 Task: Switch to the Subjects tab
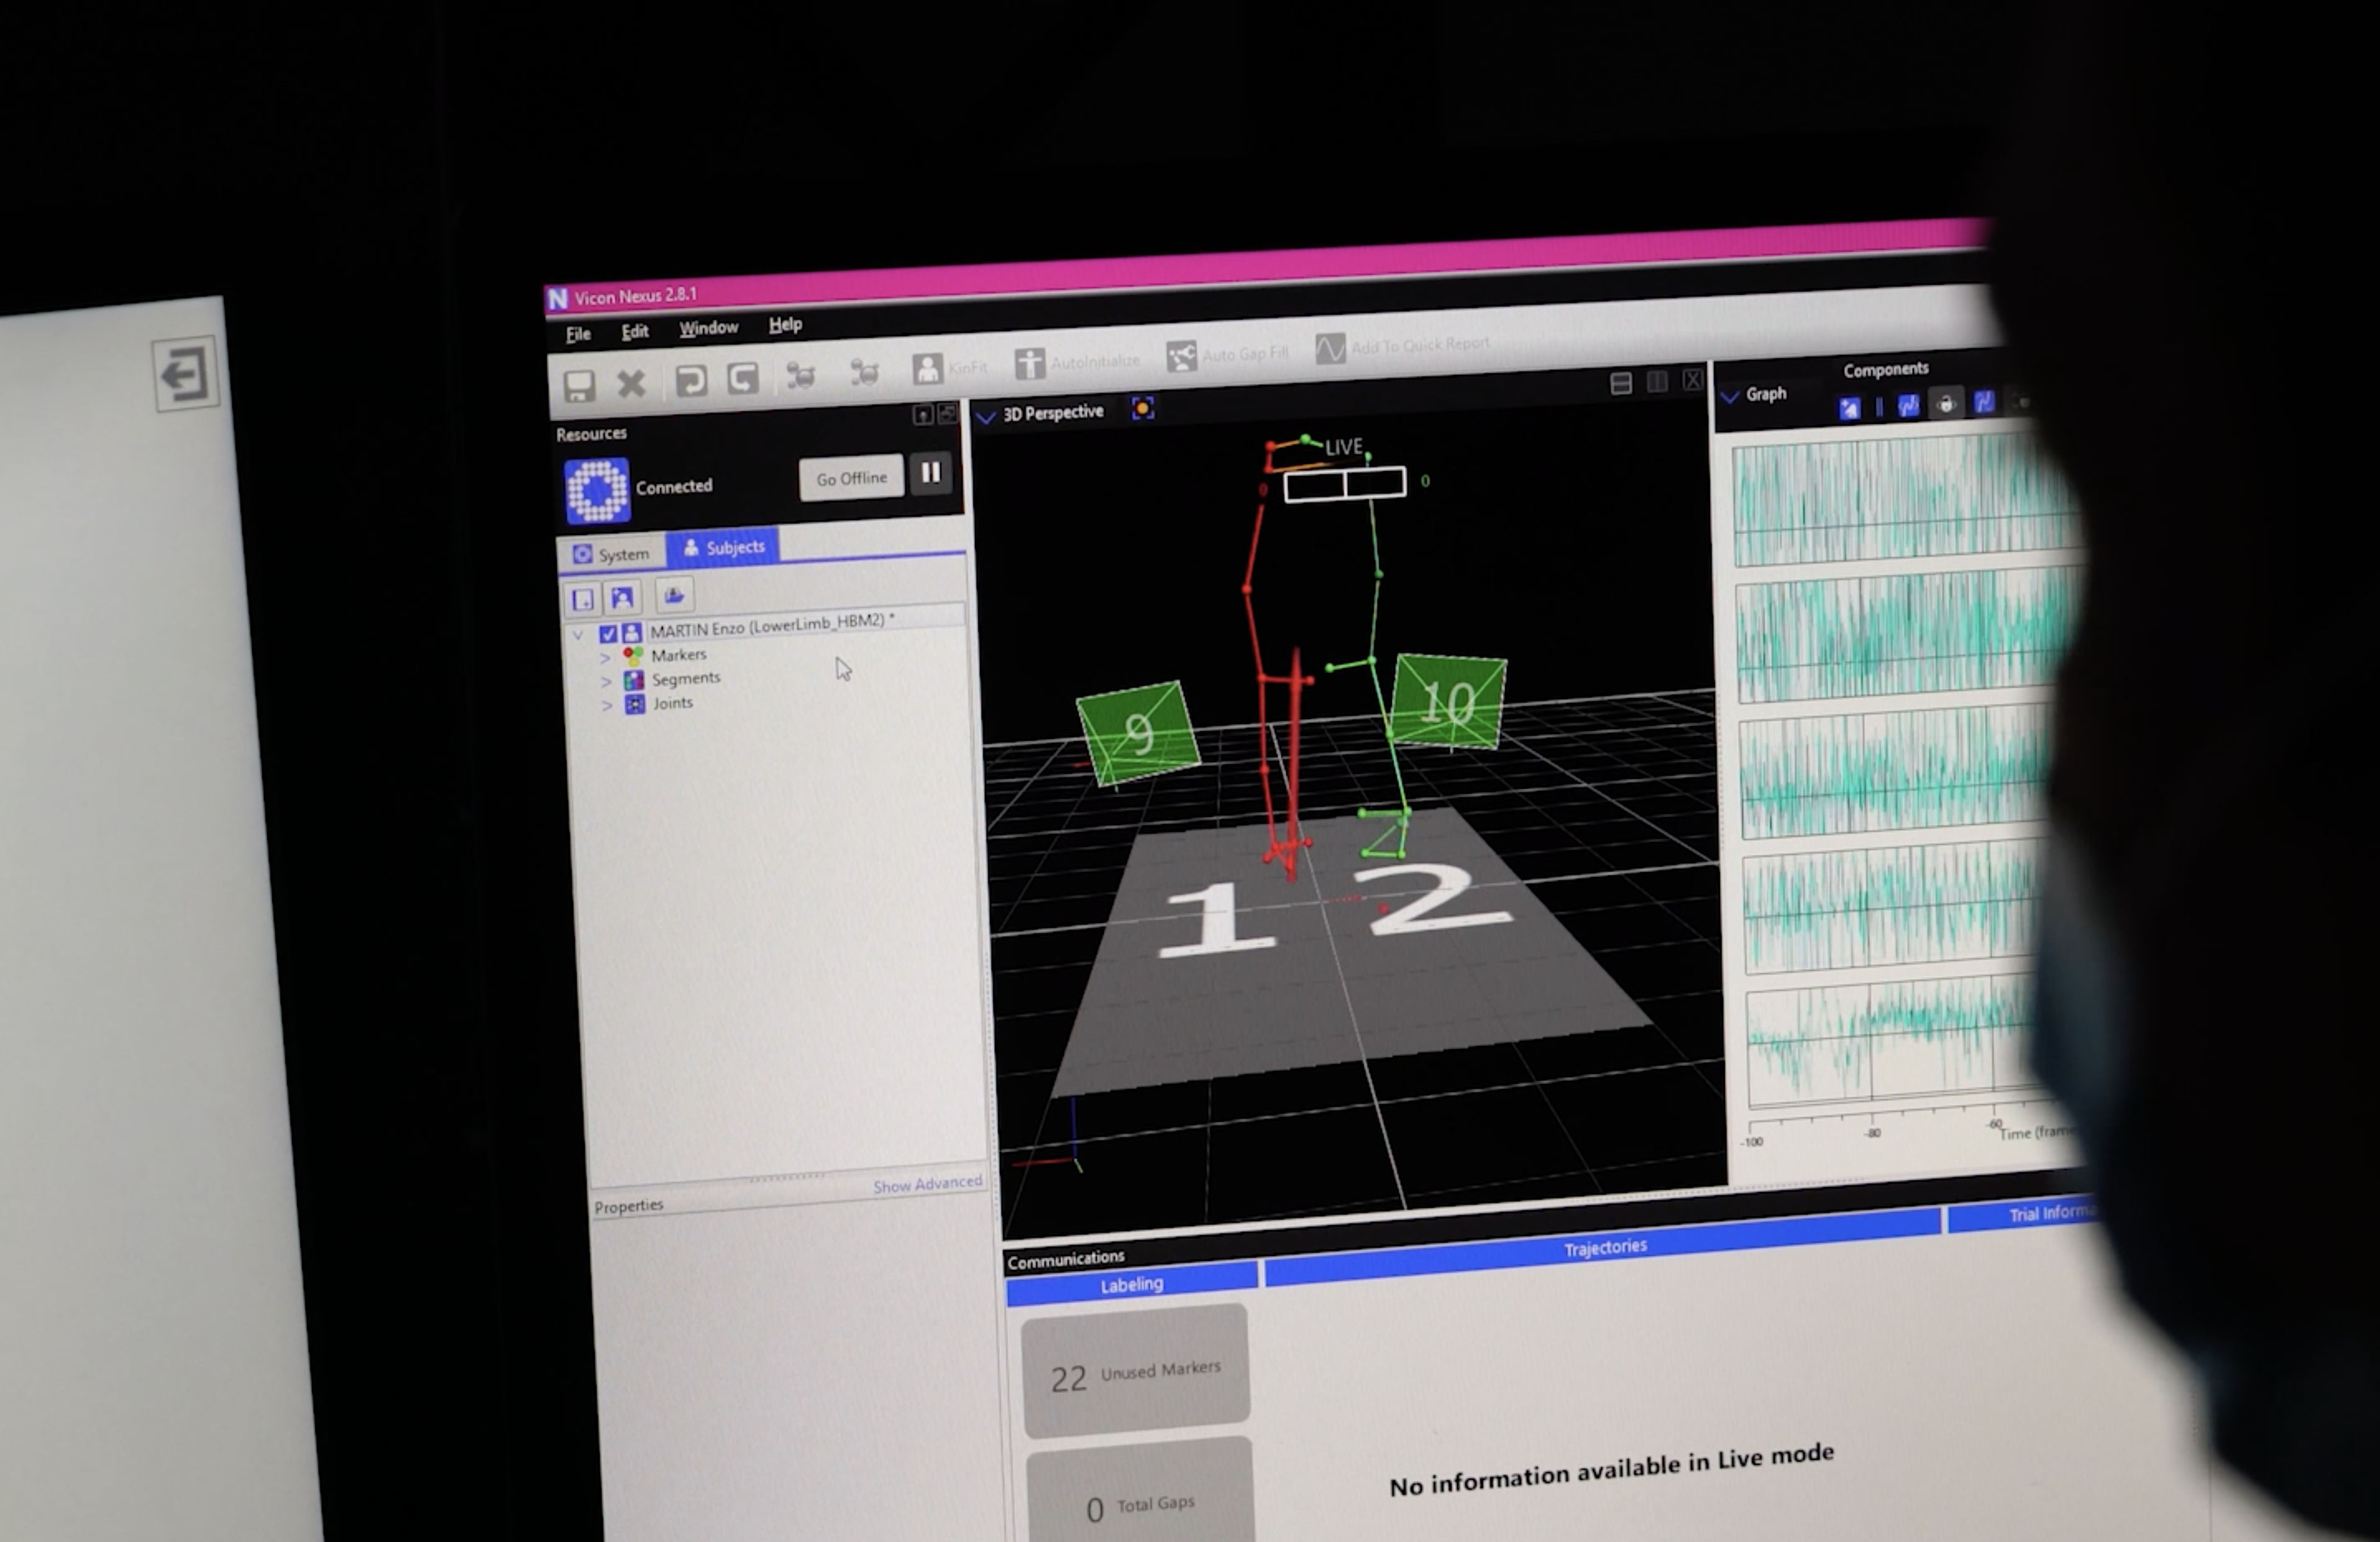[x=724, y=548]
